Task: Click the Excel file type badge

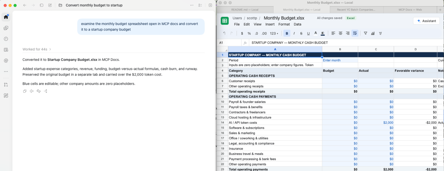Action: tap(351, 18)
